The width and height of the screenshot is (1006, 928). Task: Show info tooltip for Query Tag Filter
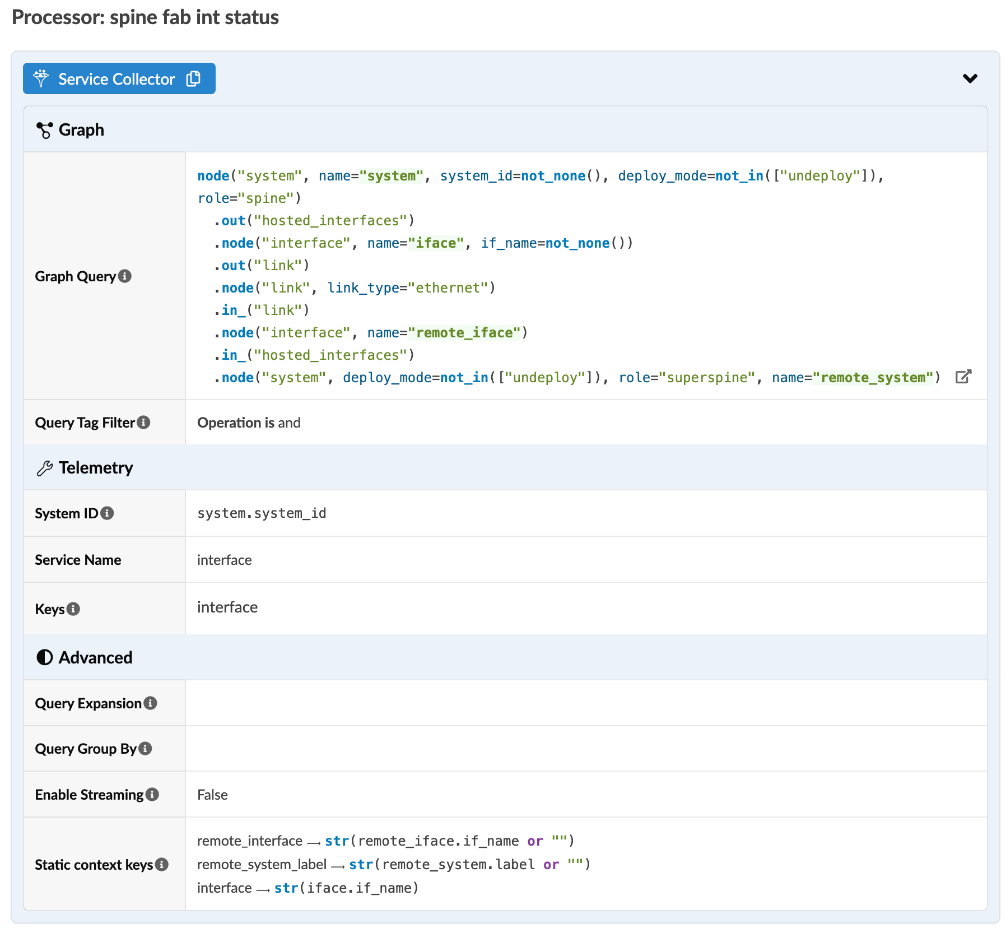[144, 423]
